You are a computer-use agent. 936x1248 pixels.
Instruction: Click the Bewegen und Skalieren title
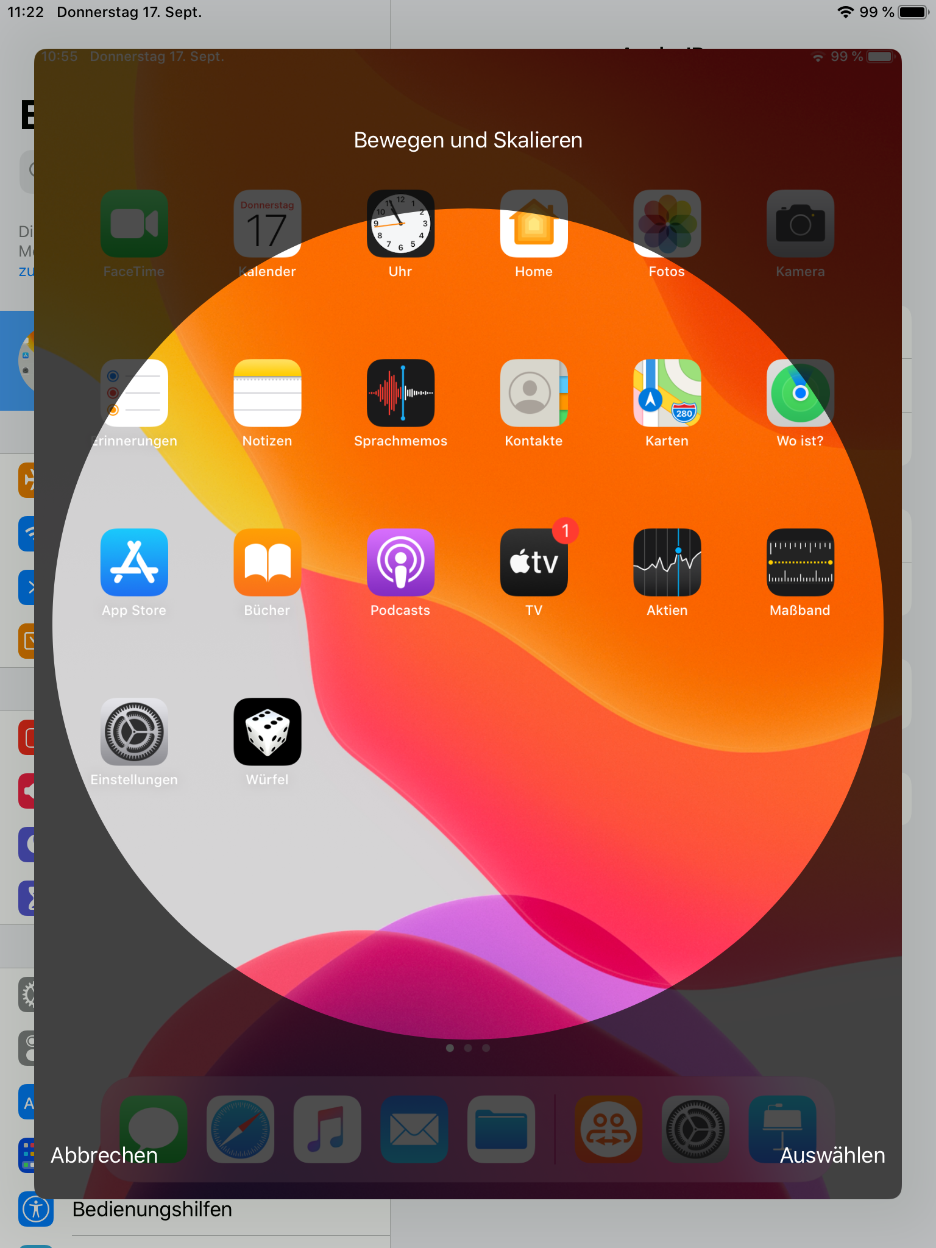coord(468,140)
